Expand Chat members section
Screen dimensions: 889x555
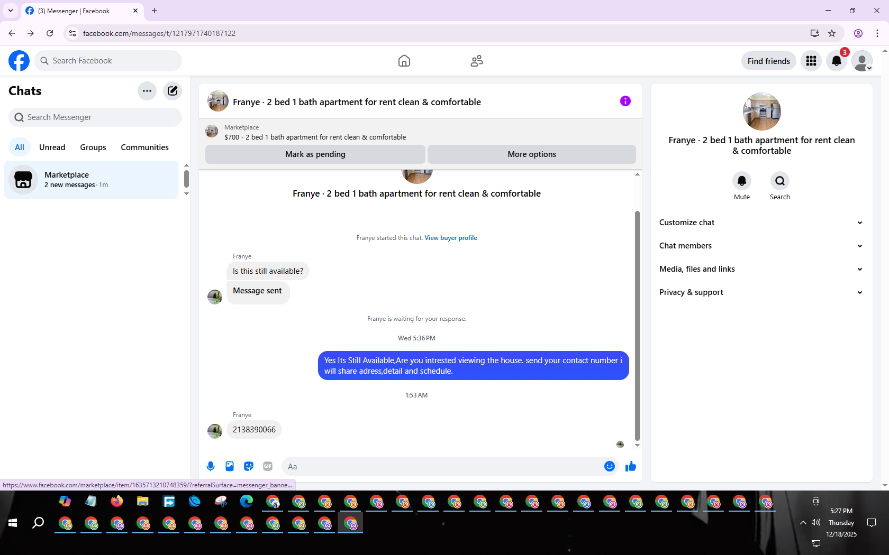click(x=761, y=246)
